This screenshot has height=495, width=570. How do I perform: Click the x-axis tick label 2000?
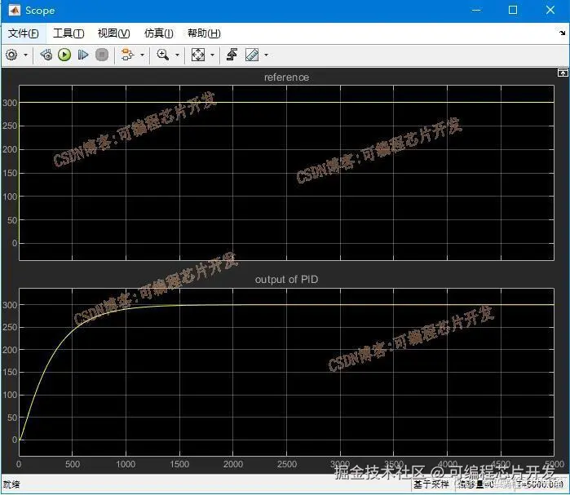(233, 464)
